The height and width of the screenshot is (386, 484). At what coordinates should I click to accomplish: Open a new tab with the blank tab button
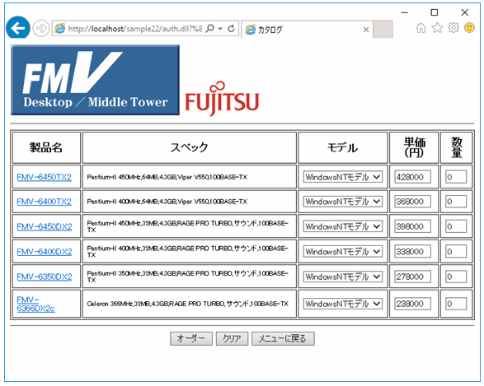pos(383,30)
